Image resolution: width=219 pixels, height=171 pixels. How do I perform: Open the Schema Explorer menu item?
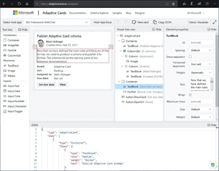[99, 13]
